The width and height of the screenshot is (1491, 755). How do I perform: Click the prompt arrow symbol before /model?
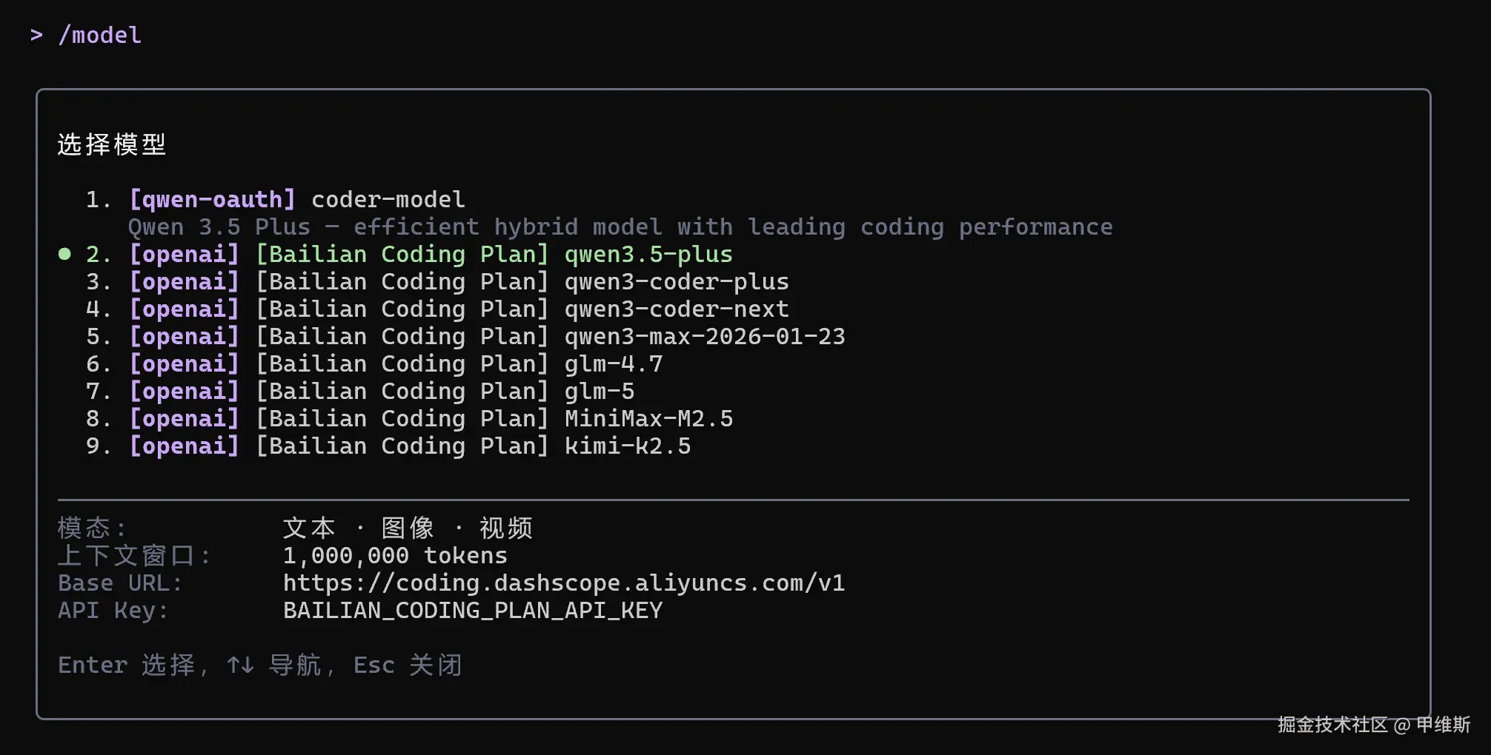(36, 36)
